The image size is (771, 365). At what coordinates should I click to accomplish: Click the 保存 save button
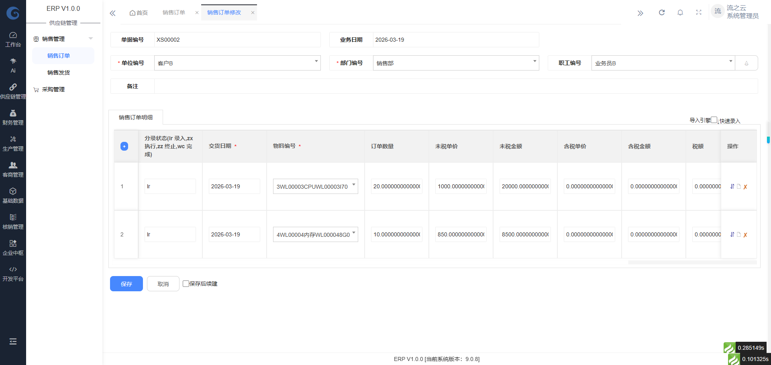(x=126, y=283)
